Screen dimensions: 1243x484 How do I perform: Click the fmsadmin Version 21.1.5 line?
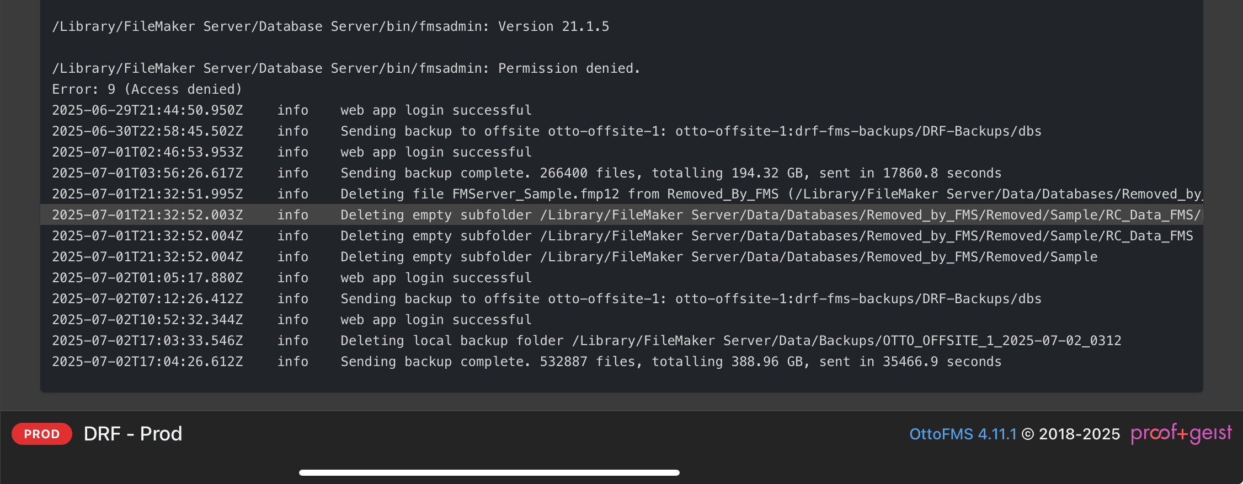(x=330, y=26)
